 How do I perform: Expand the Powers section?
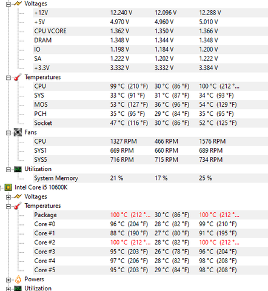click(x=8, y=280)
